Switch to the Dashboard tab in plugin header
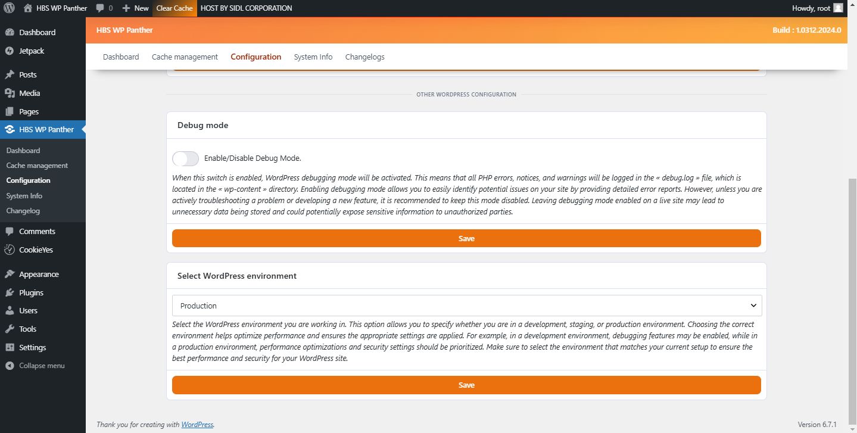 121,57
